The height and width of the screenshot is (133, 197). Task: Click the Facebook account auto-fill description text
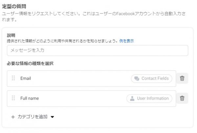click(94, 17)
